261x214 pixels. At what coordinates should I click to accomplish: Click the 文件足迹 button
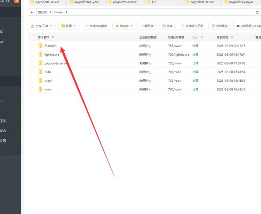(x=219, y=26)
